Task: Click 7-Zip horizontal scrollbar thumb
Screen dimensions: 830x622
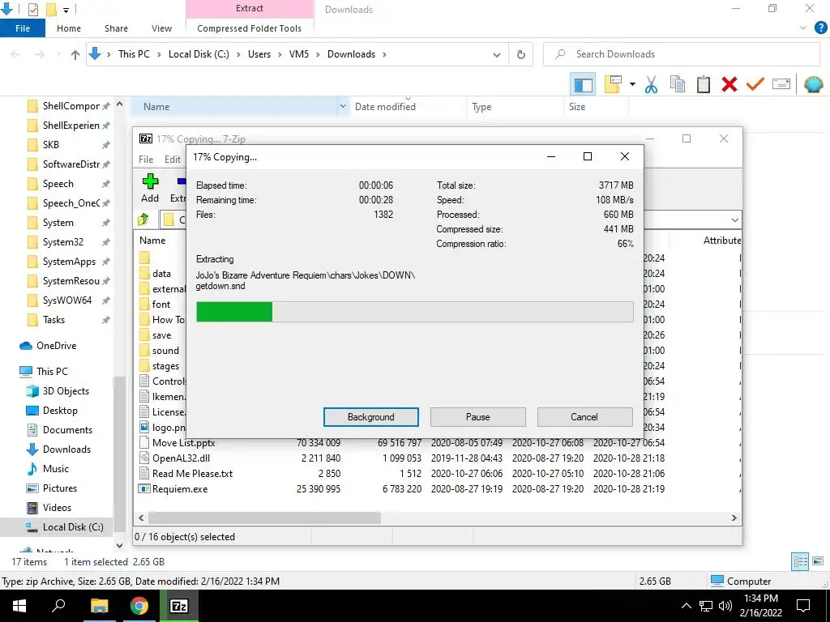Action: [x=264, y=518]
